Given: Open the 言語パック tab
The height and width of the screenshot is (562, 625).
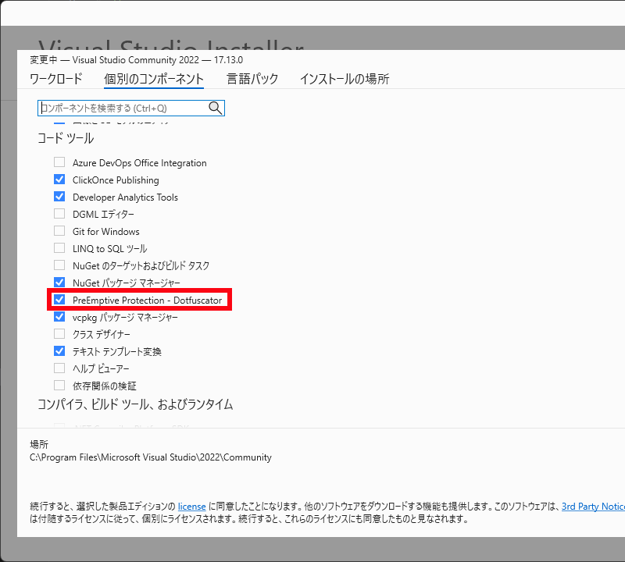Looking at the screenshot, I should coord(252,79).
